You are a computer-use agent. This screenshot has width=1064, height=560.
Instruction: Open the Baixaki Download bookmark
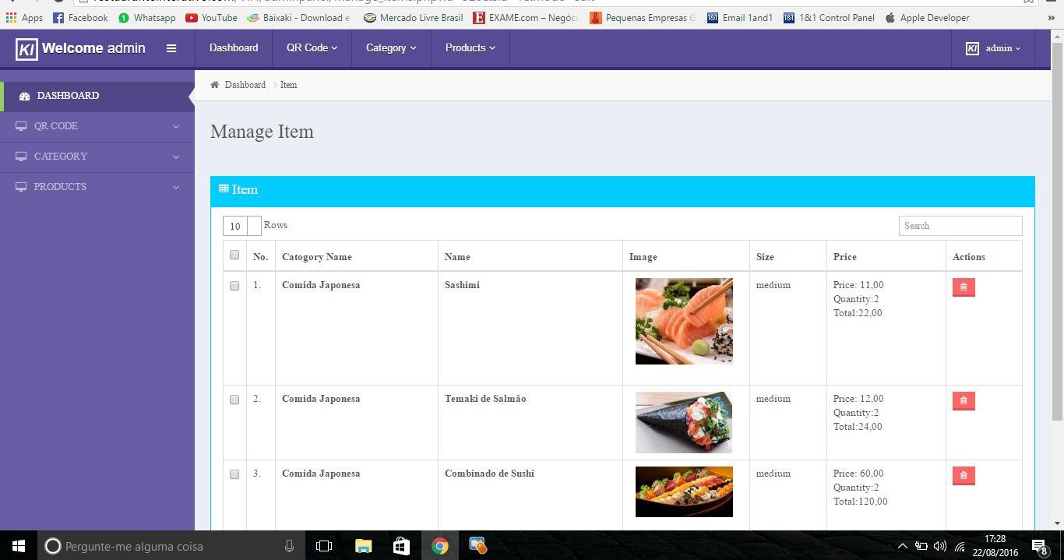[x=300, y=17]
